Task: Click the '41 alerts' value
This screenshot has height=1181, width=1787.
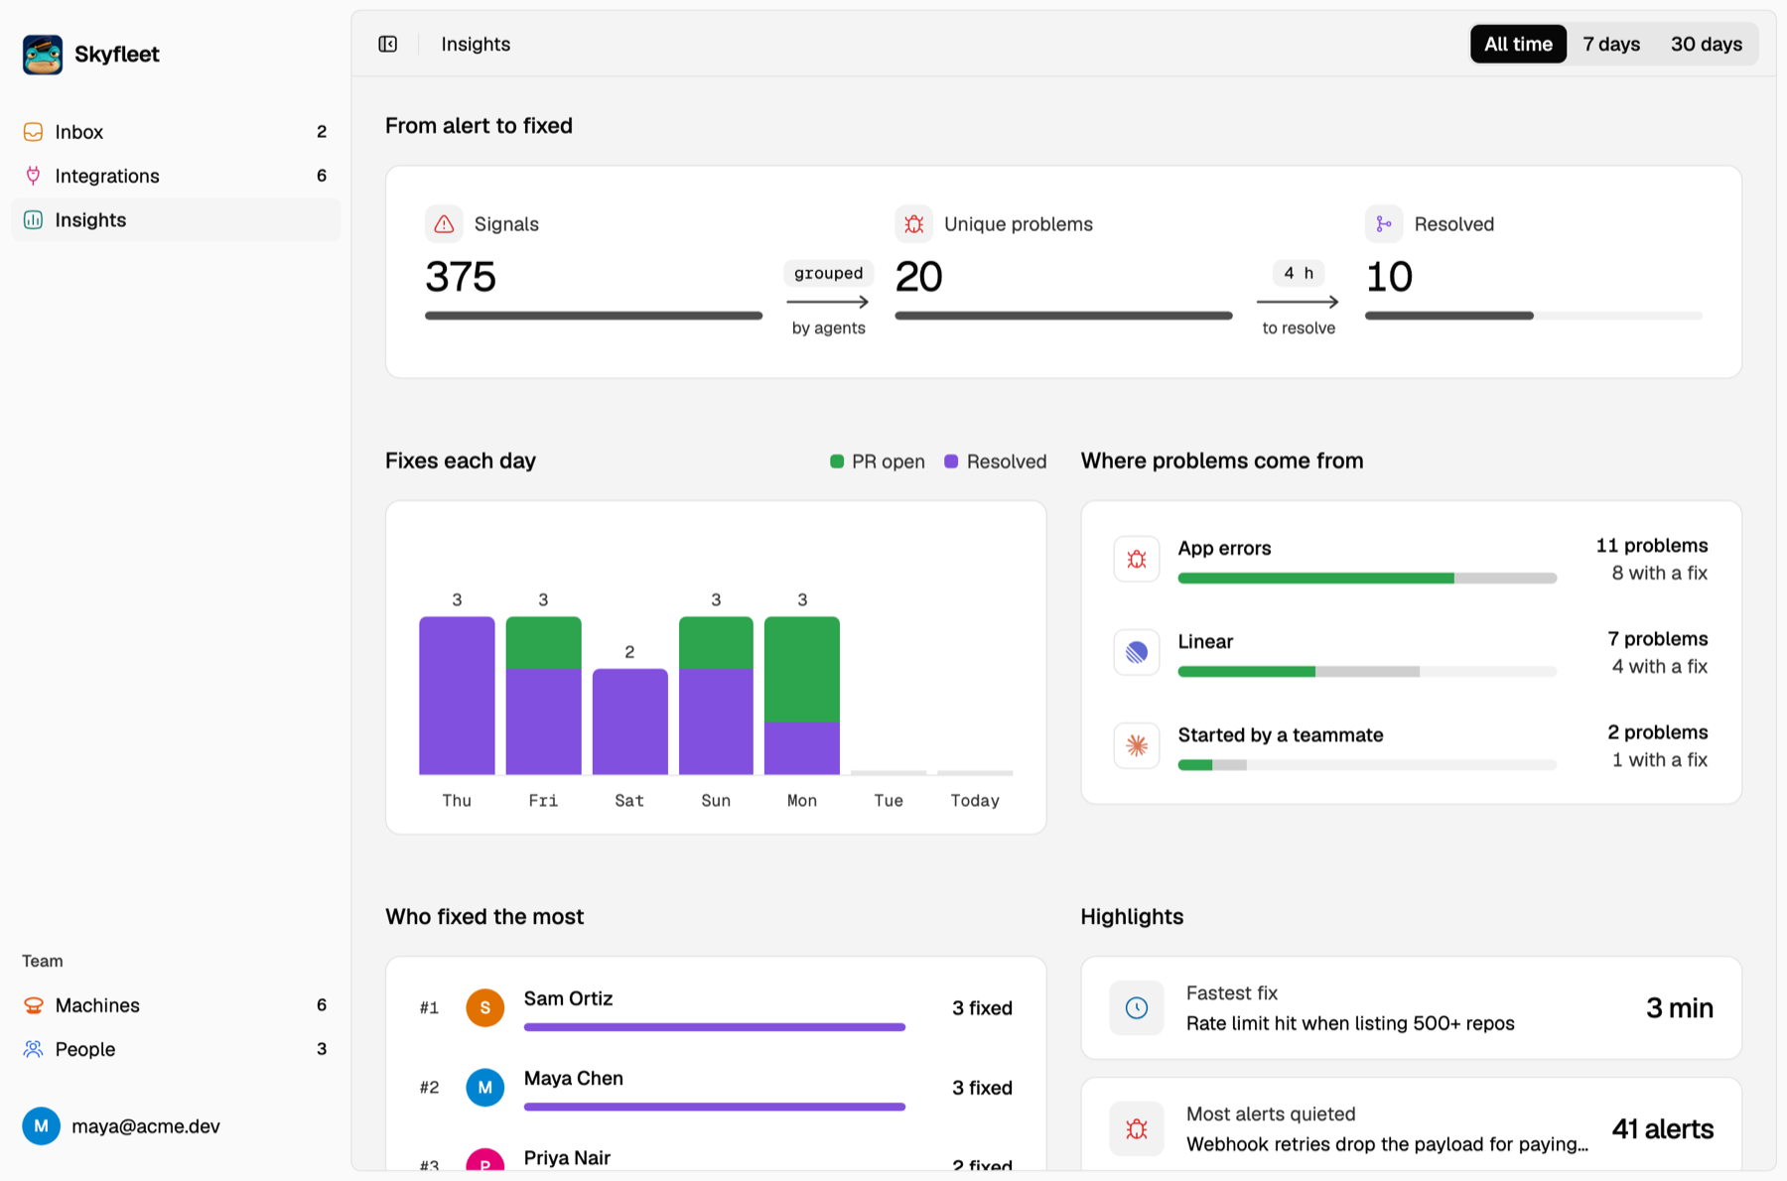Action: pyautogui.click(x=1663, y=1128)
